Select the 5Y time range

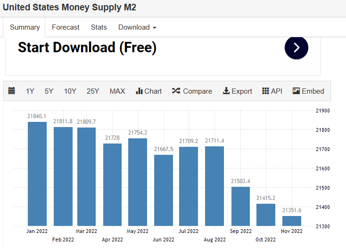coord(49,91)
